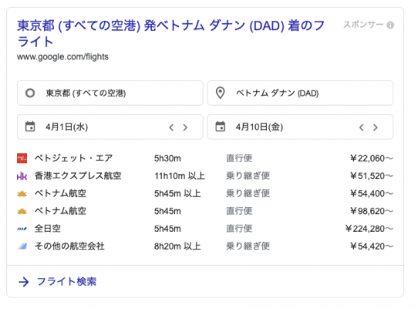Click the sponsor info icon beside スポンサー
Image resolution: width=418 pixels, height=309 pixels.
pyautogui.click(x=390, y=25)
